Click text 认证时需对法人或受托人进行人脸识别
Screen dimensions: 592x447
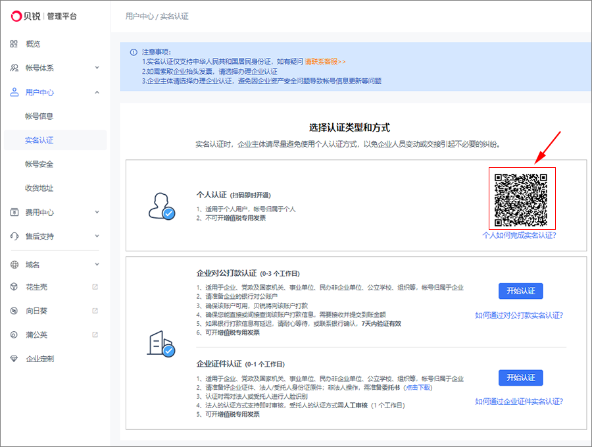[257, 396]
